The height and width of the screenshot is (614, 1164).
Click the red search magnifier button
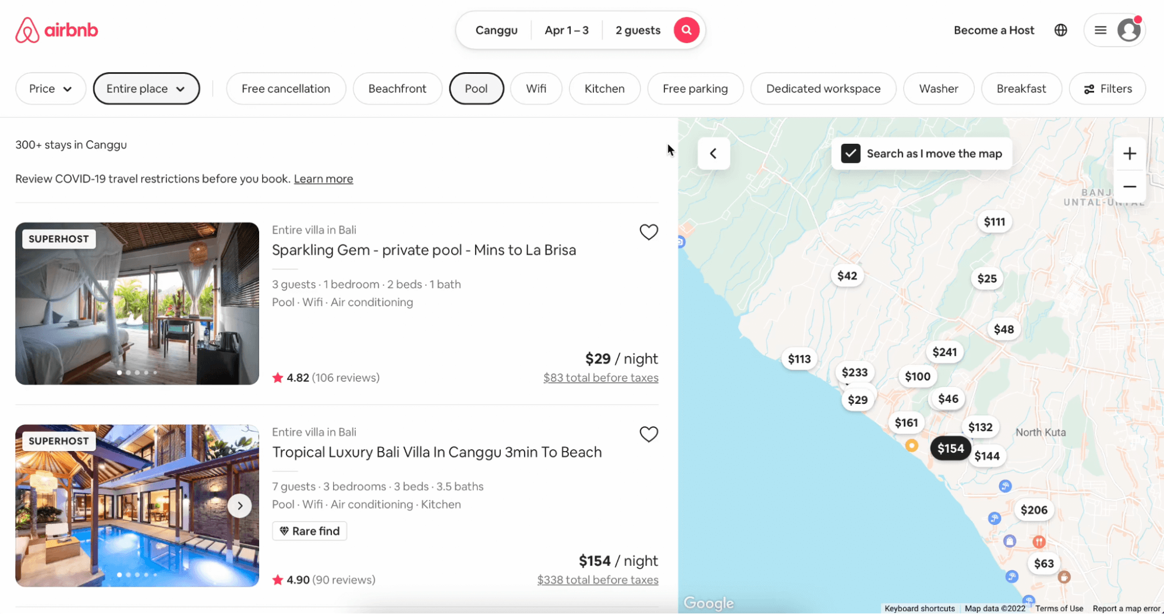[687, 30]
